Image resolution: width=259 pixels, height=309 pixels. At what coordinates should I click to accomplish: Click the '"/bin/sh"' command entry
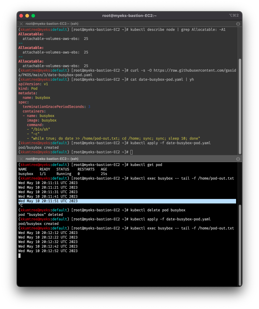(40, 129)
